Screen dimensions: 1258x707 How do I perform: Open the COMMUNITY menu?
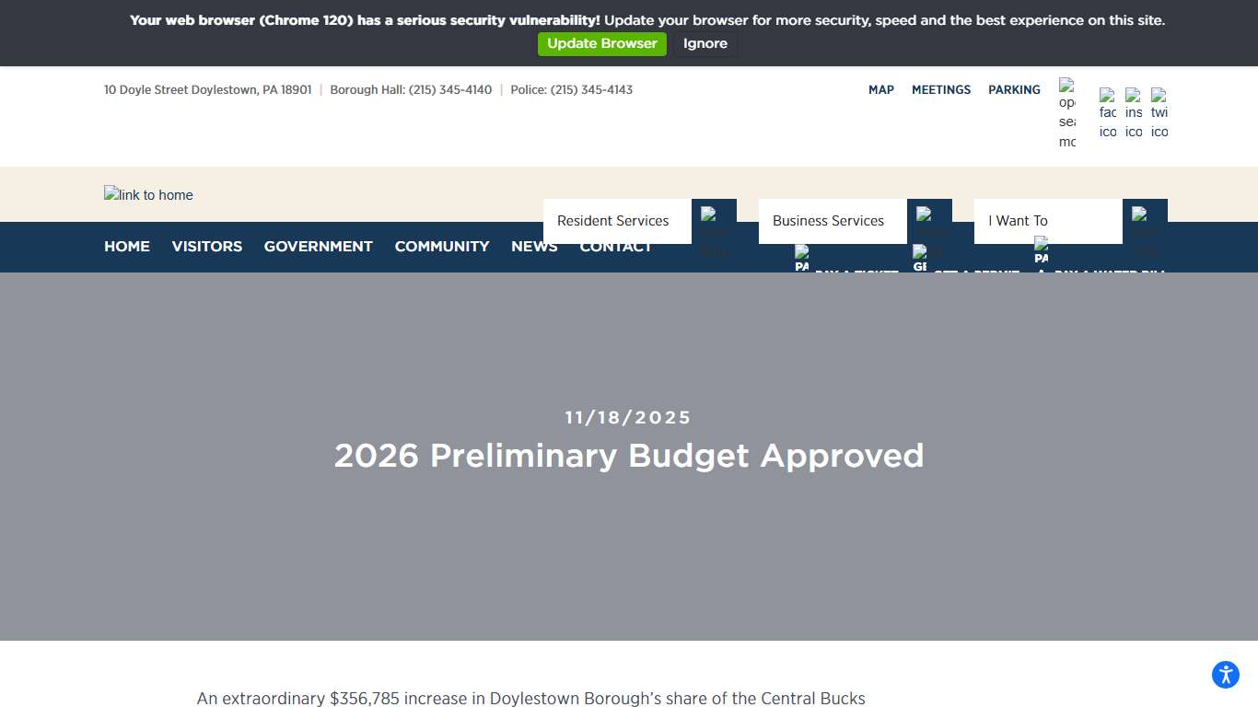click(442, 247)
